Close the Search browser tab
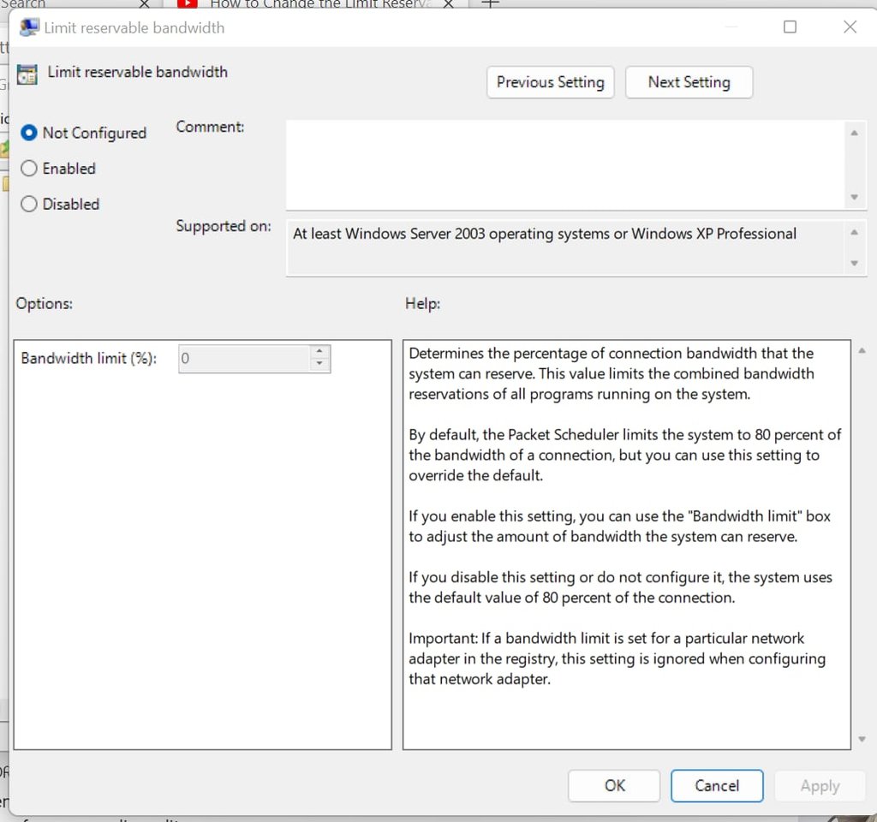The width and height of the screenshot is (877, 822). 144,4
